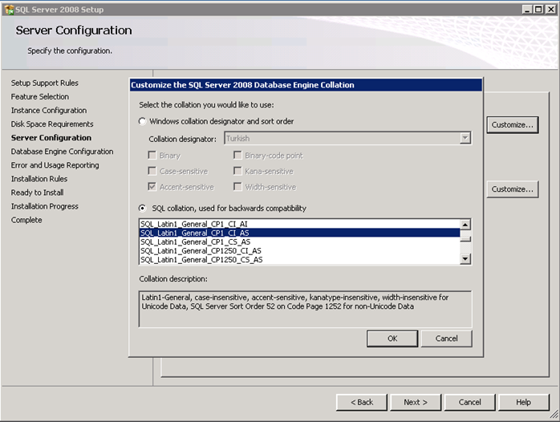
Task: Toggle the Binary checkbox
Action: tap(152, 156)
